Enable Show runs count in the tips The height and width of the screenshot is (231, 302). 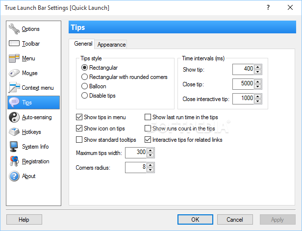pyautogui.click(x=148, y=128)
